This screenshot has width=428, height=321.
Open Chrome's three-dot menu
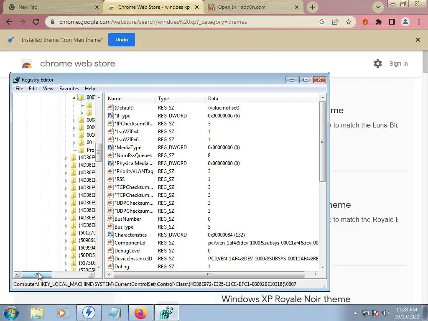(419, 22)
